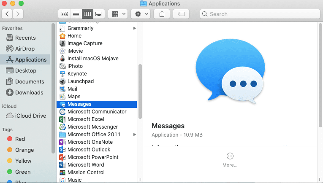Select the Install macOS Mojave icon

(62, 59)
